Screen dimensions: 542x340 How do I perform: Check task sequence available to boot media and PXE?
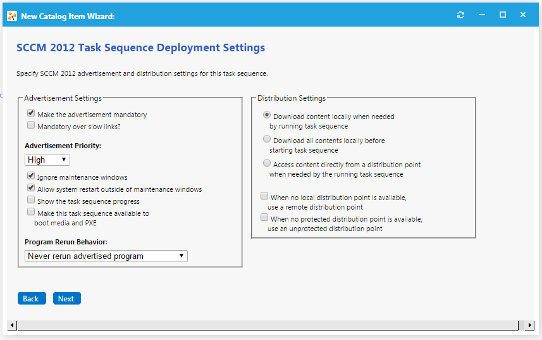click(x=31, y=212)
